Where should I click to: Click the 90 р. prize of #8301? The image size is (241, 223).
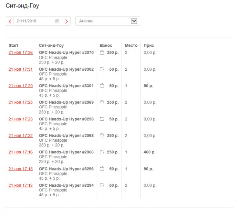[148, 86]
